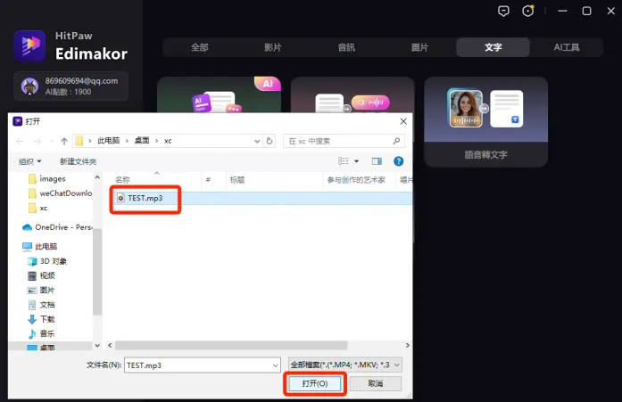622x402 pixels.
Task: Open help via the blue question icon
Action: pos(398,161)
